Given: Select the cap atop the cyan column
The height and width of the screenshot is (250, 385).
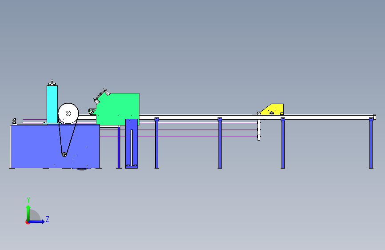Looking at the screenshot, I should 52,83.
